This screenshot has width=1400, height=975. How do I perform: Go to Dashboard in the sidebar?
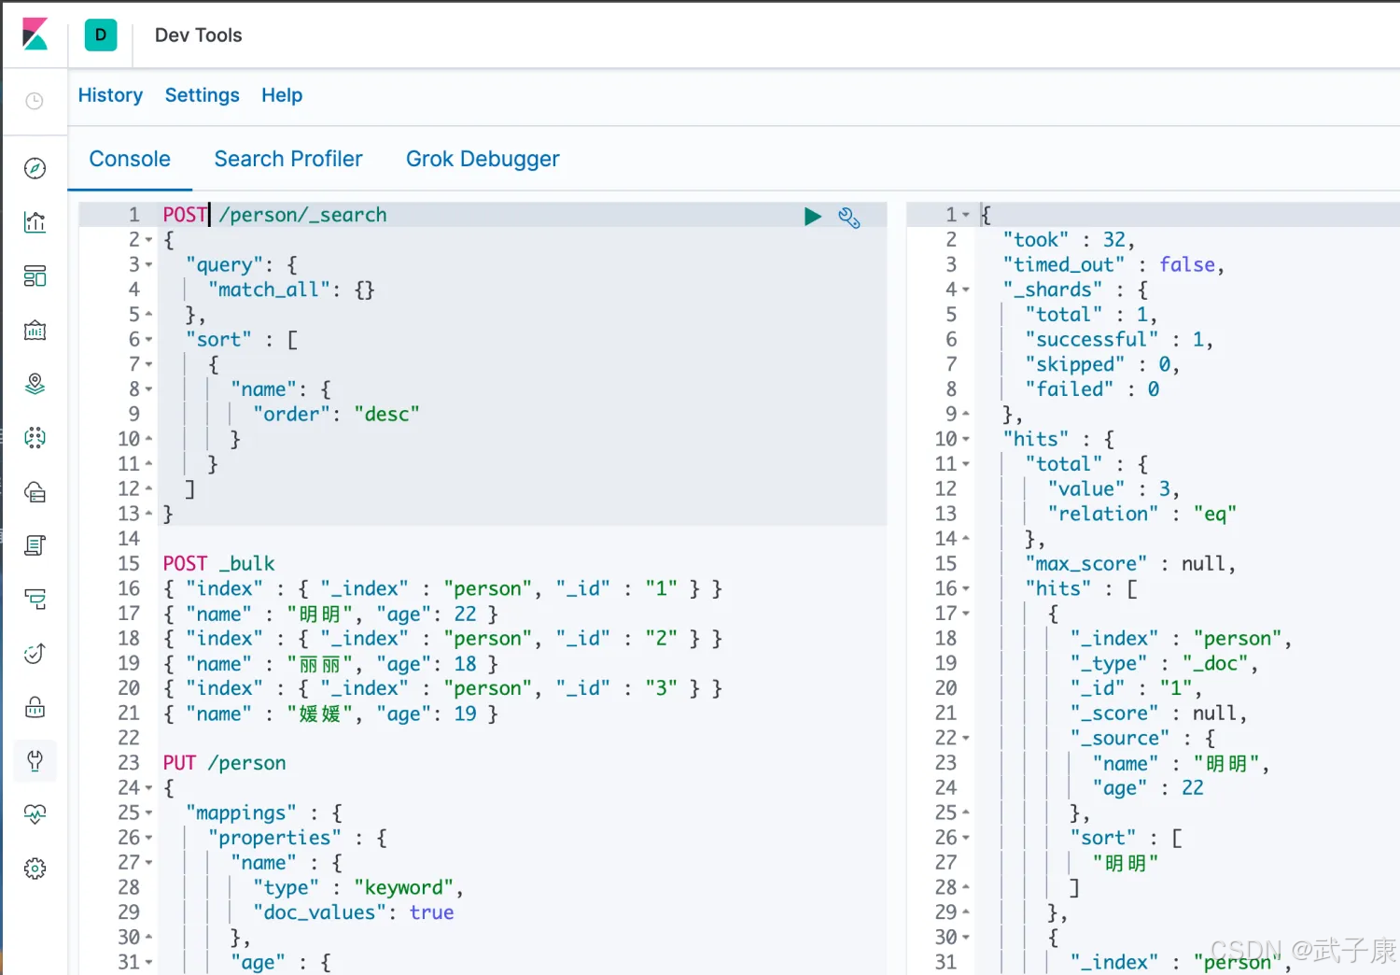coord(35,276)
